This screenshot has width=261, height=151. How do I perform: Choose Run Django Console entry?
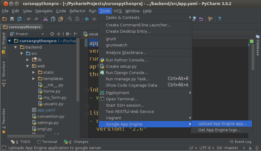(x=145, y=73)
